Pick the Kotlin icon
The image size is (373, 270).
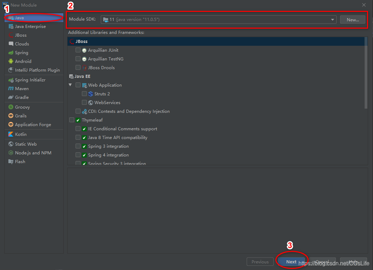(11, 134)
